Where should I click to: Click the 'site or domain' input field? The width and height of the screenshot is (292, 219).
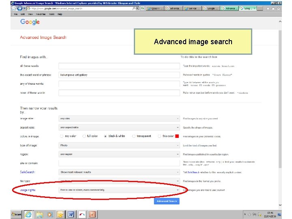click(x=119, y=163)
